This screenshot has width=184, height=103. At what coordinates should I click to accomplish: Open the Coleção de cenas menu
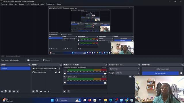[x=38, y=4]
